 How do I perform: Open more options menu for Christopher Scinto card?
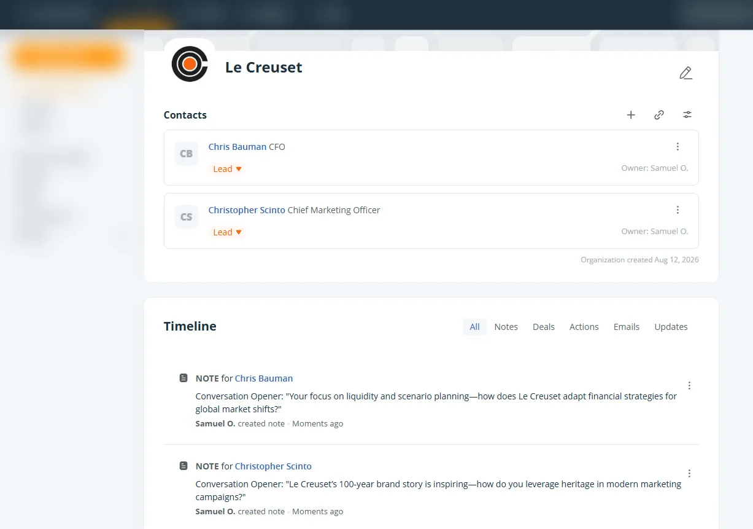pyautogui.click(x=678, y=210)
